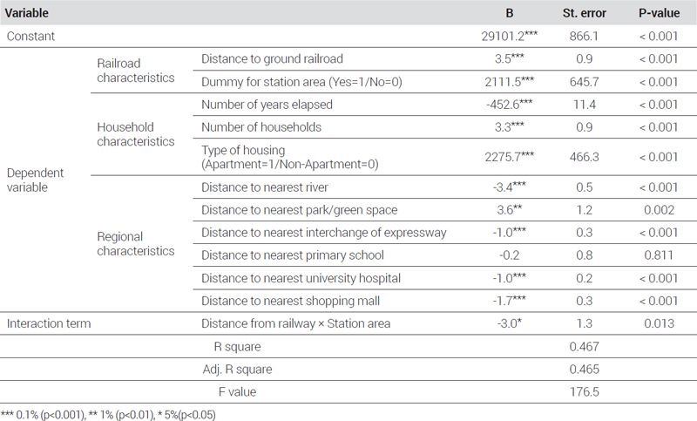The height and width of the screenshot is (421, 697).
Task: Select coefficient 2111.5***
Action: pyautogui.click(x=510, y=82)
